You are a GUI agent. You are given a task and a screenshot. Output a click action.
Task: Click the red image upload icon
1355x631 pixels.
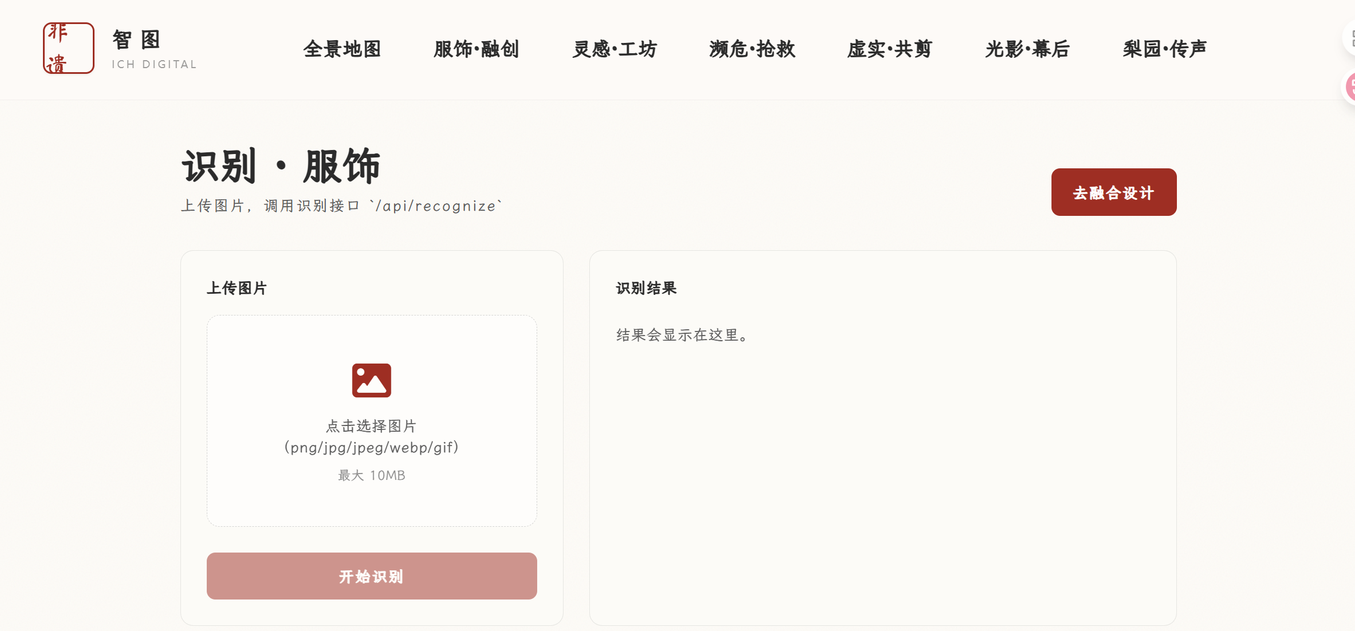(371, 380)
